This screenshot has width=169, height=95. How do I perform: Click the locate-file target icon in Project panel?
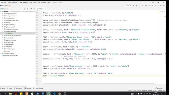point(25,9)
